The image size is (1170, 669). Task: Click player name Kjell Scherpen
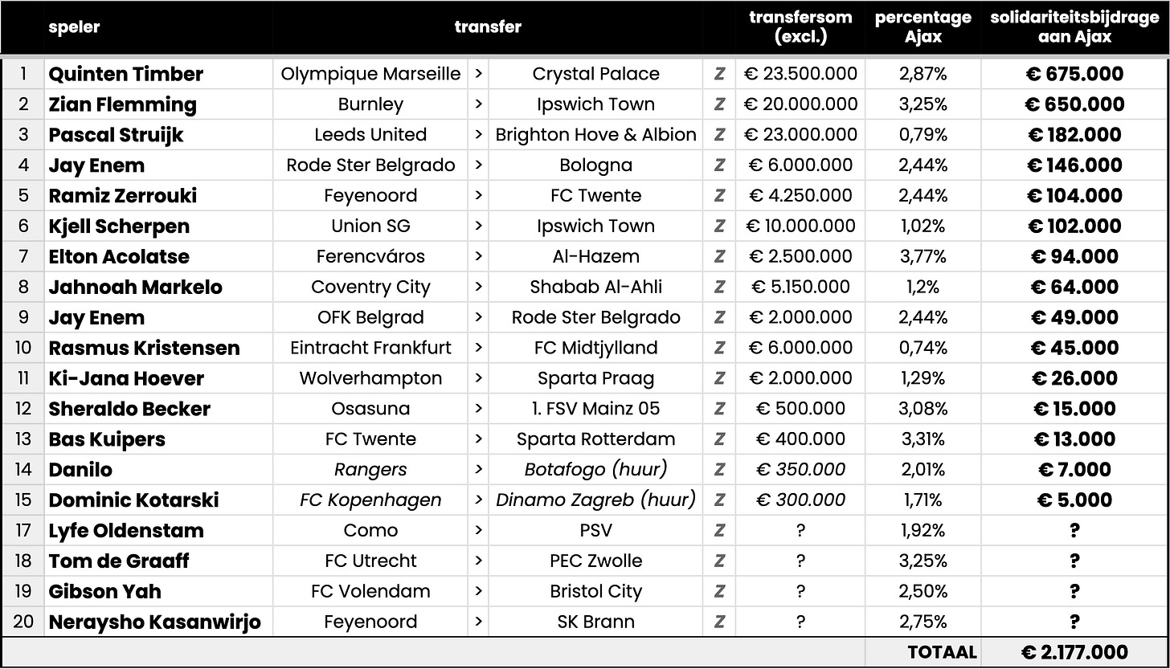[x=119, y=226]
